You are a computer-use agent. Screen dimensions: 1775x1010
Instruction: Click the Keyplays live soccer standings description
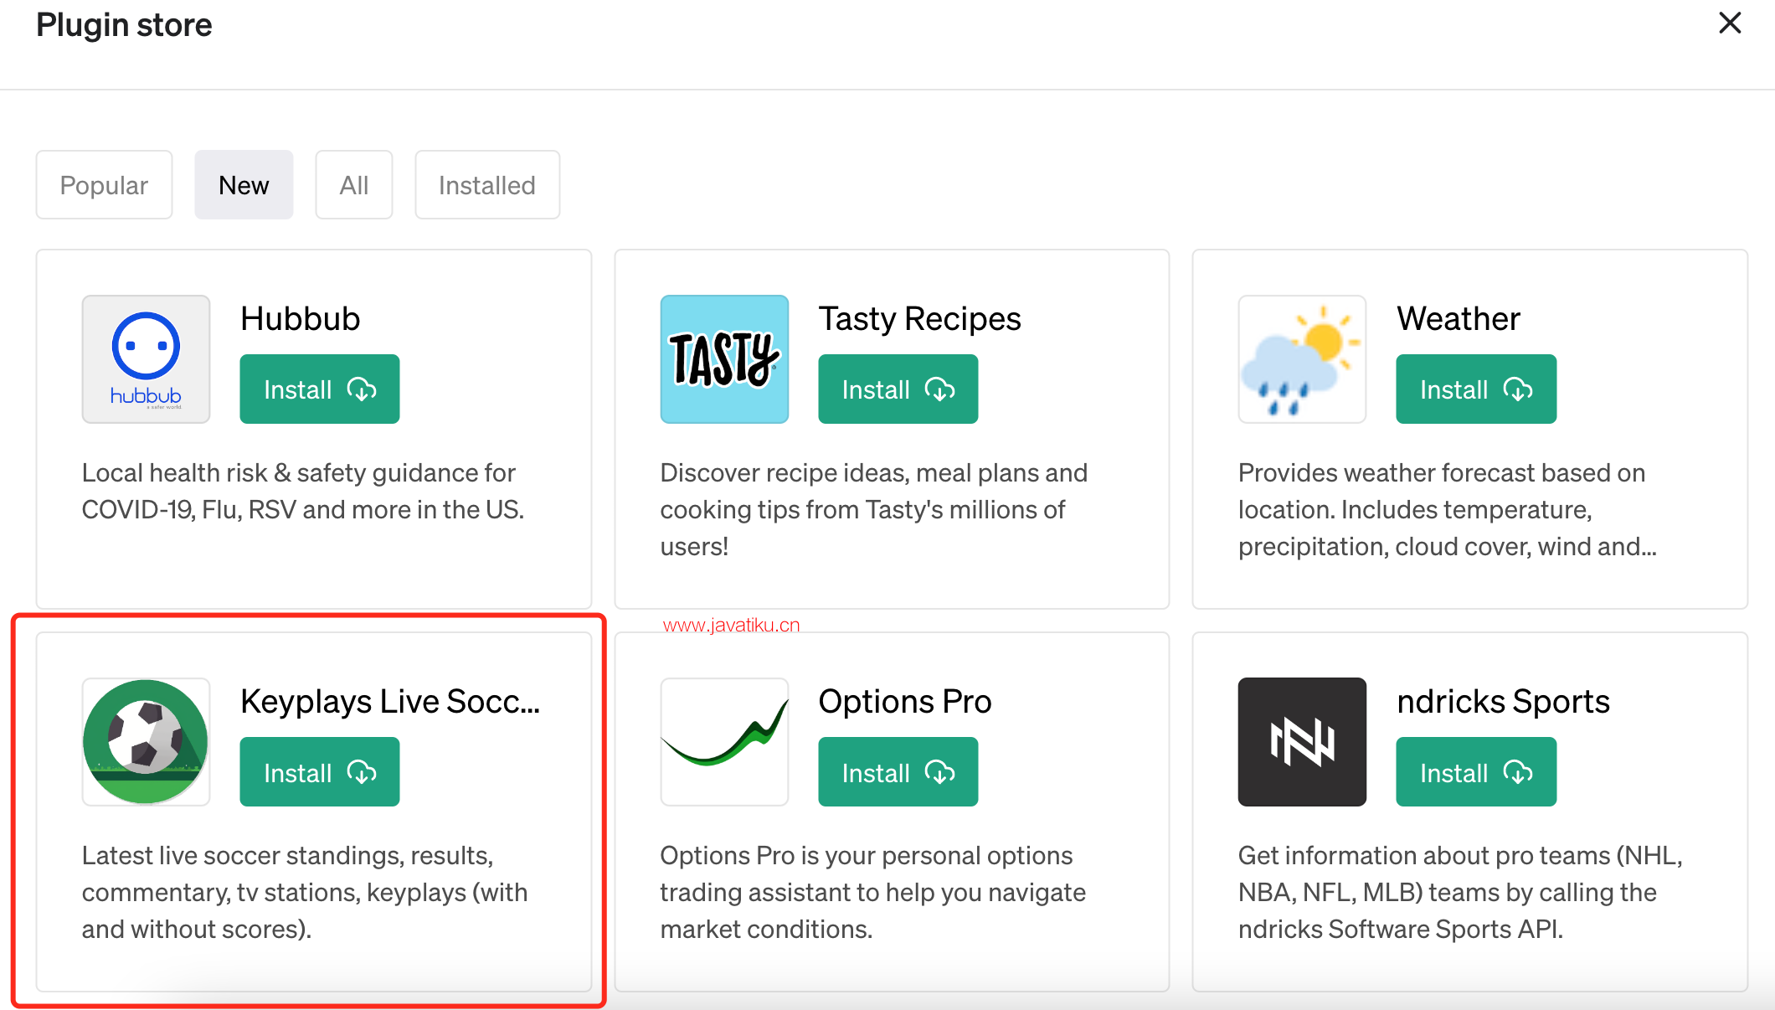click(305, 893)
